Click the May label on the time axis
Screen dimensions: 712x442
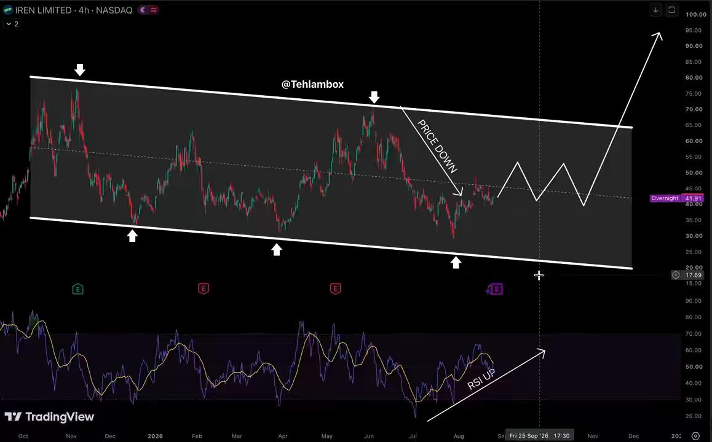[x=327, y=436]
